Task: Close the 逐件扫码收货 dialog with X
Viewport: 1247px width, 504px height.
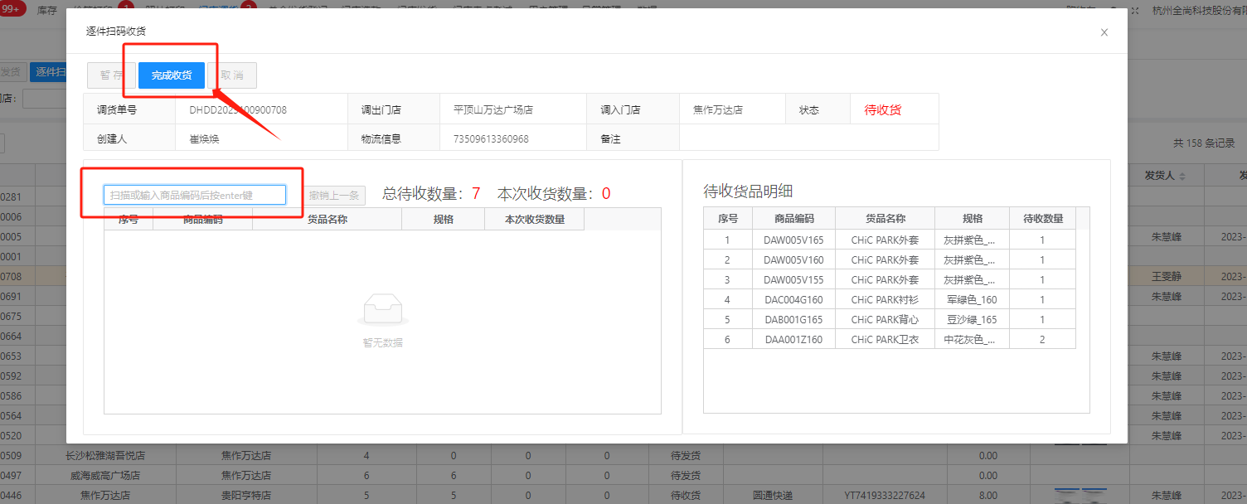Action: tap(1104, 32)
